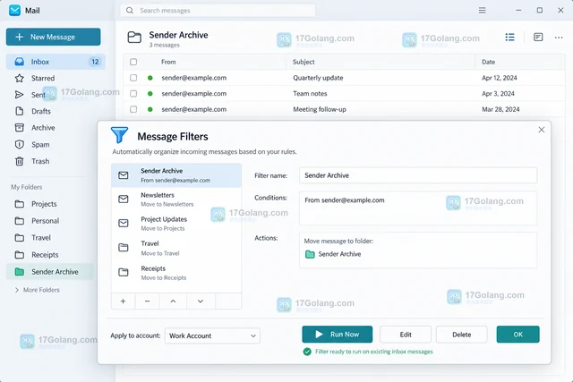Click the Delete button

[462, 335]
